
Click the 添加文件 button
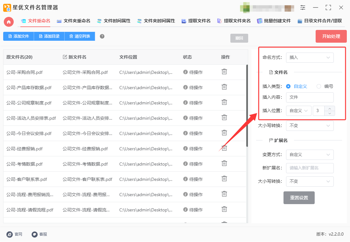(18, 36)
